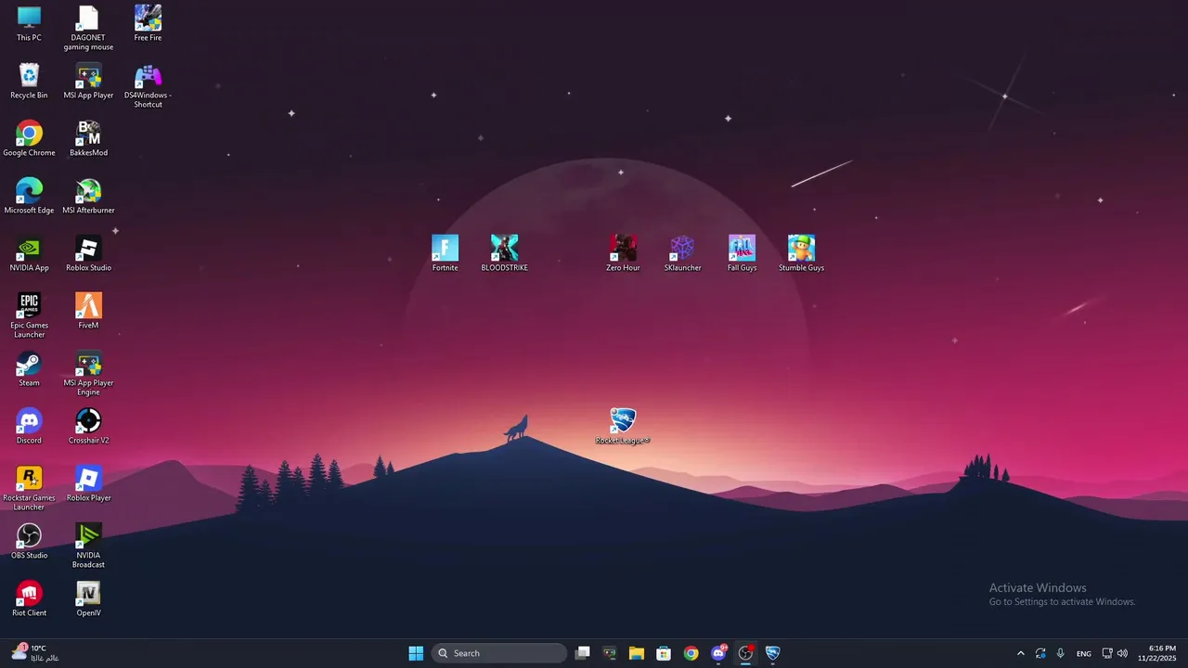1188x668 pixels.
Task: Open File Explorer from taskbar
Action: (637, 653)
